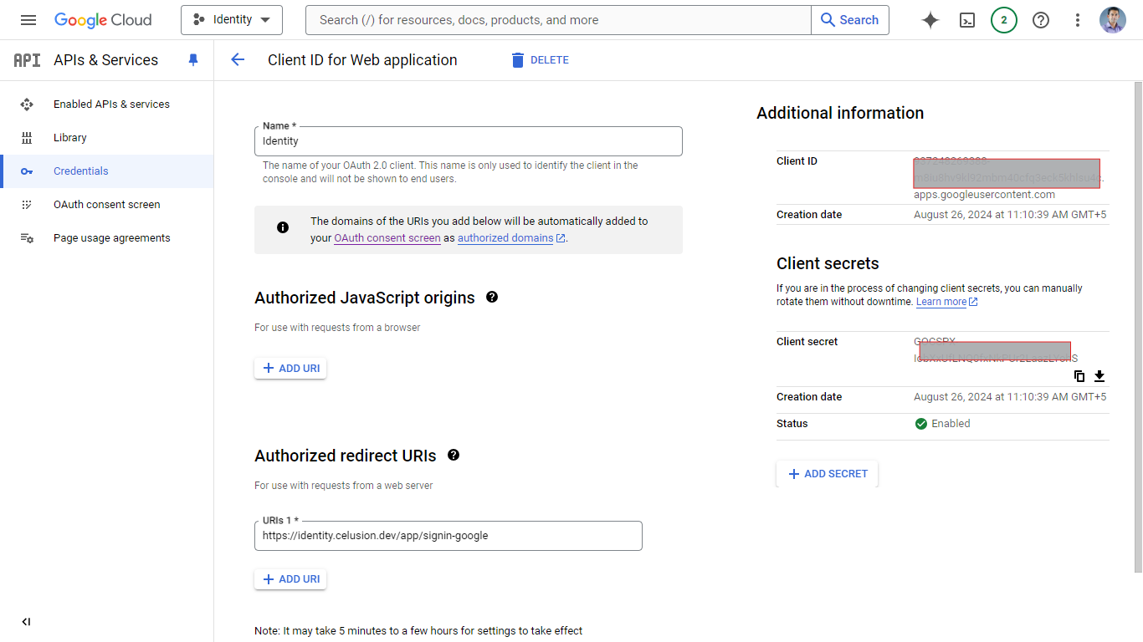Image resolution: width=1143 pixels, height=642 pixels.
Task: Click the info circle icon in notice
Action: (283, 227)
